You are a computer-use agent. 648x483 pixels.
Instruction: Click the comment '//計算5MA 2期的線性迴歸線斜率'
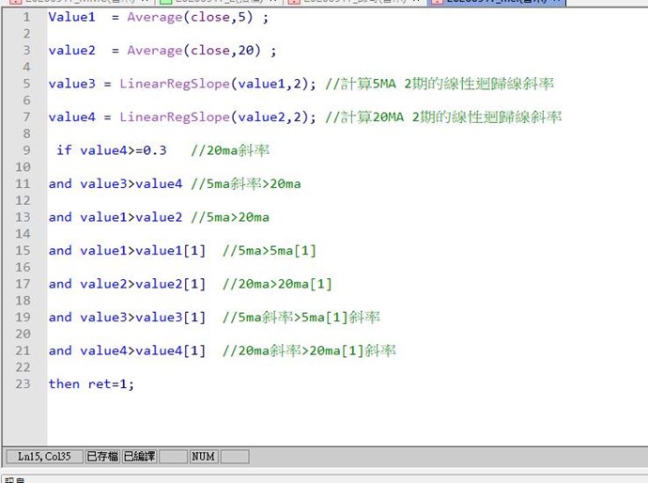[x=440, y=84]
